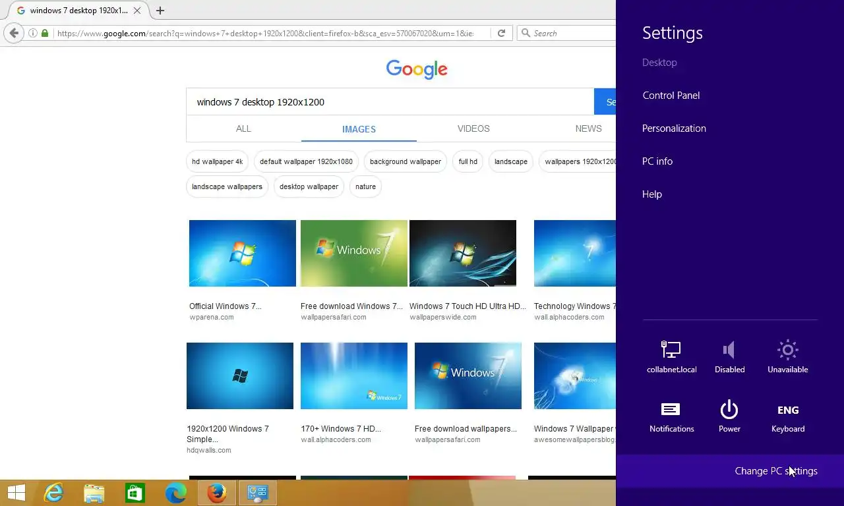Image resolution: width=844 pixels, height=506 pixels.
Task: Switch to the VIDEOS results tab
Action: coord(473,128)
